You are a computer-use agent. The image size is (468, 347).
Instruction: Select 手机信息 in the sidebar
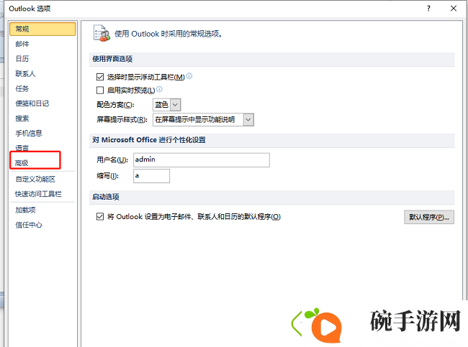[29, 133]
